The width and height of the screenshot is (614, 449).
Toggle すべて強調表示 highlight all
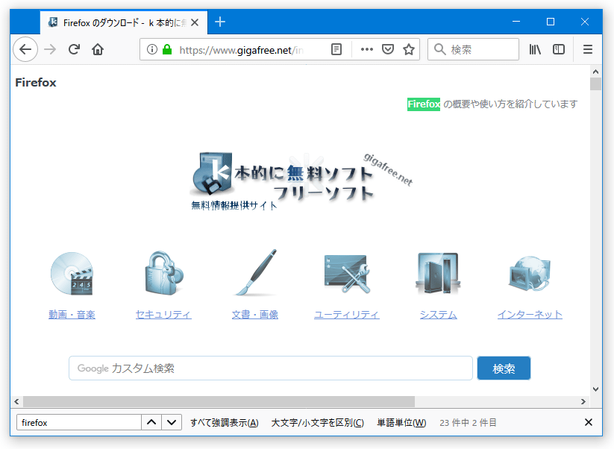[x=225, y=423]
